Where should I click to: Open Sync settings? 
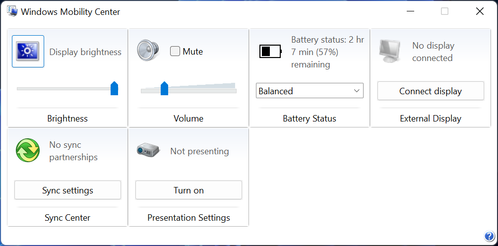pyautogui.click(x=67, y=190)
